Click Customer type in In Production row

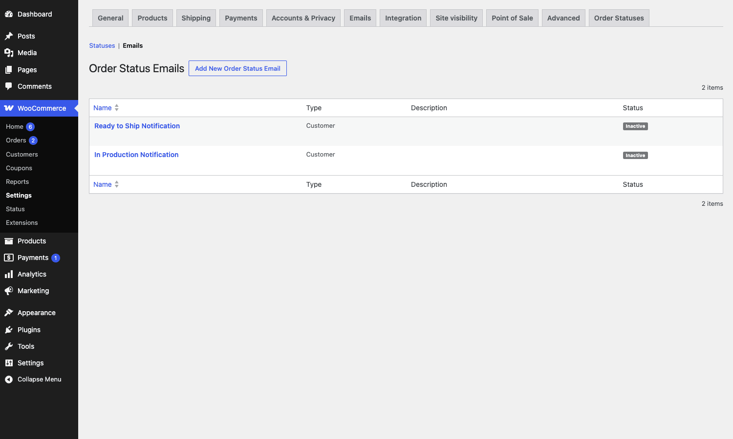(x=321, y=155)
